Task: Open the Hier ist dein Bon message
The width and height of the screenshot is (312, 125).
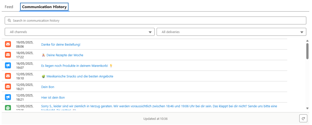Action: [x=53, y=97]
